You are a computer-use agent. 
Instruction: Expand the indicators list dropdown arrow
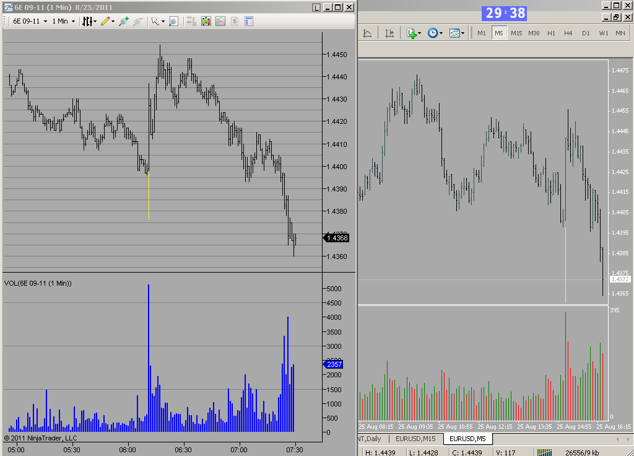click(419, 33)
